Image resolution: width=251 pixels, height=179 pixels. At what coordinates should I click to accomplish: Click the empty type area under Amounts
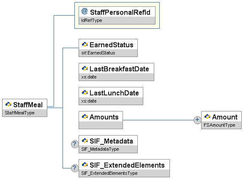pos(101,125)
